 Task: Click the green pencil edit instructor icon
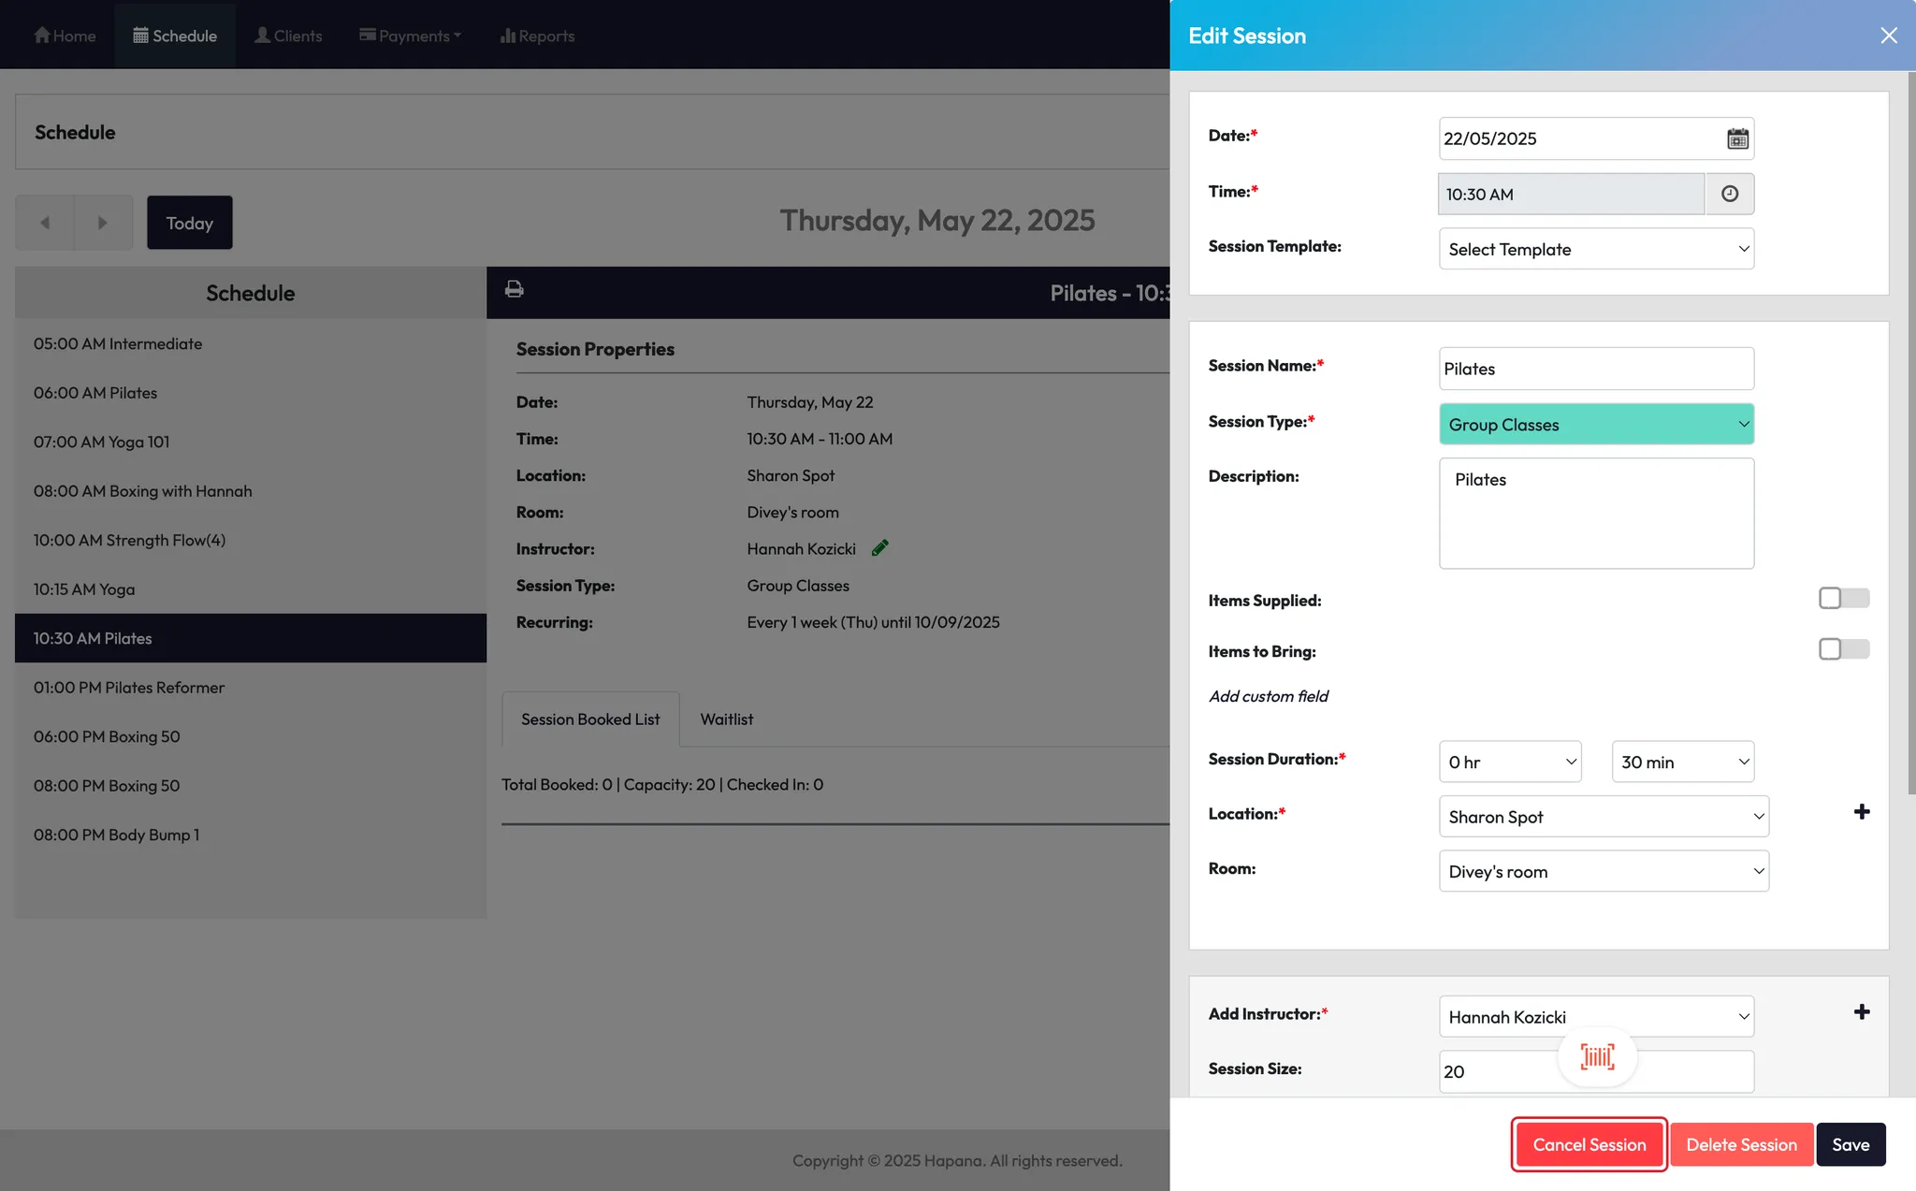point(880,548)
